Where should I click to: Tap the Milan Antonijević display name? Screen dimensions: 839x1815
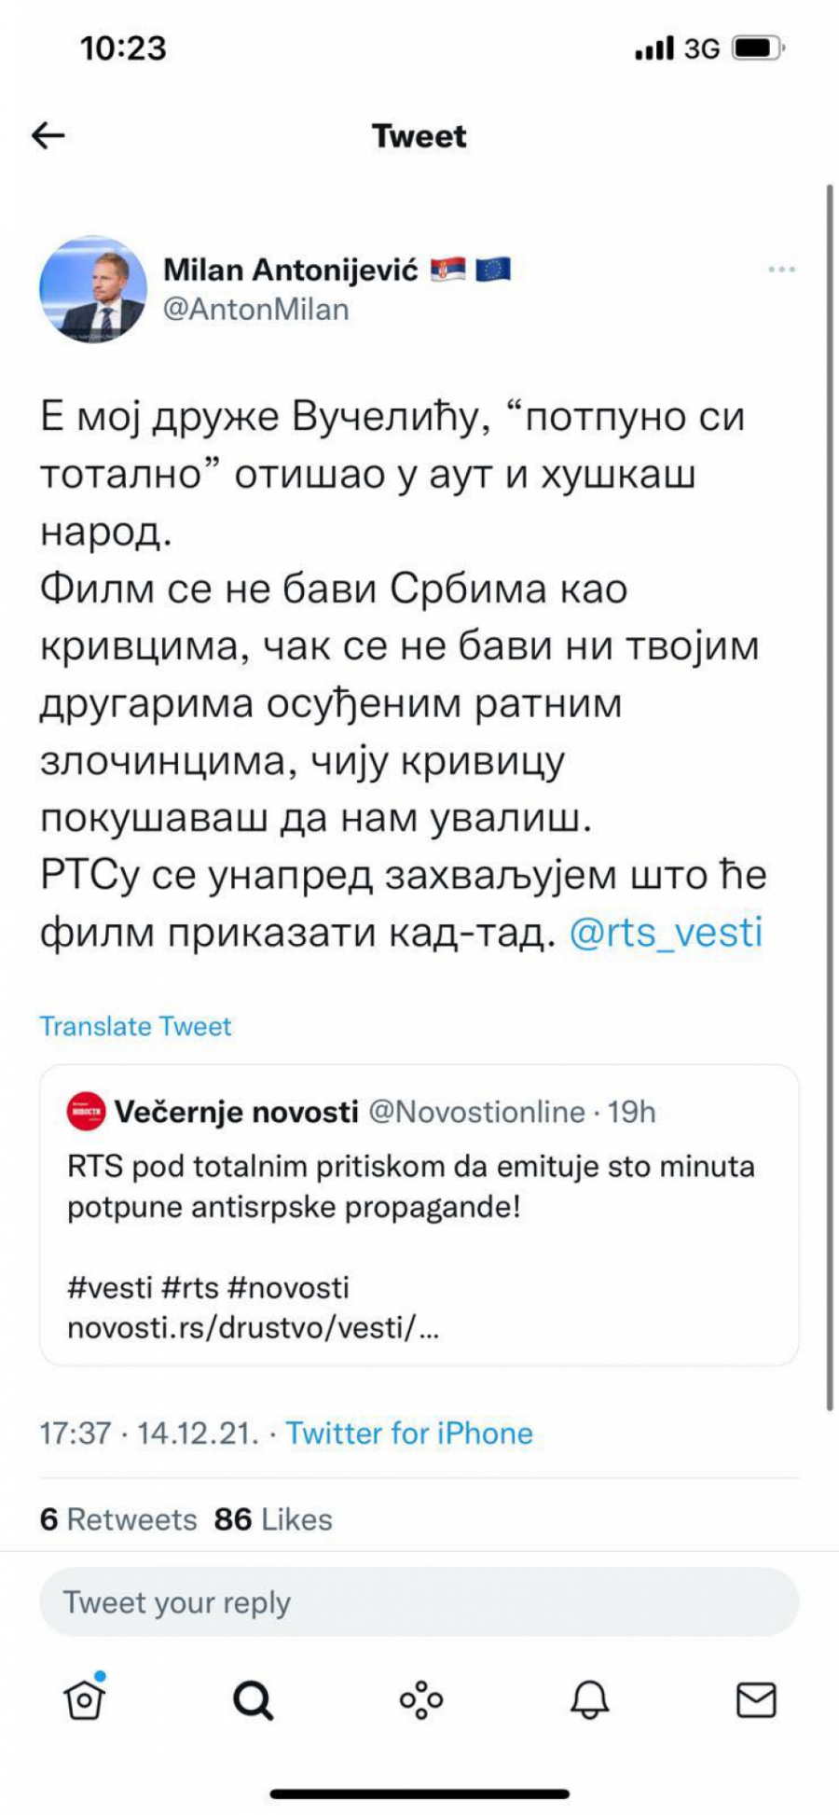290,270
